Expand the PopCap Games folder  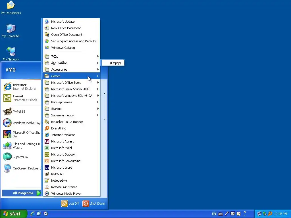(71, 102)
